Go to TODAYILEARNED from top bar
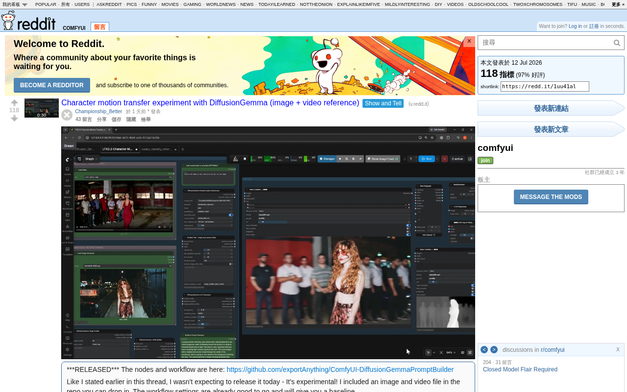Image resolution: width=627 pixels, height=392 pixels. click(277, 4)
